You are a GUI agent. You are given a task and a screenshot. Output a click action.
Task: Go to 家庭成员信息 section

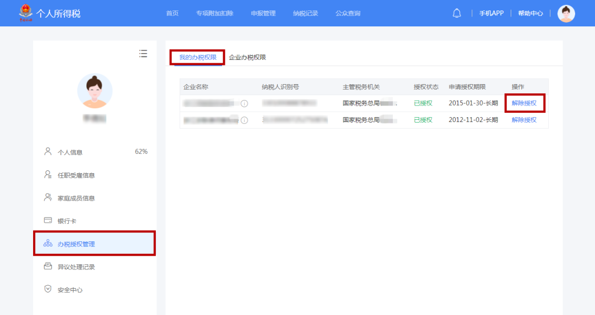[76, 198]
